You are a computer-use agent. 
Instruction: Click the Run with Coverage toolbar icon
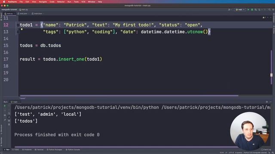pos(256,9)
